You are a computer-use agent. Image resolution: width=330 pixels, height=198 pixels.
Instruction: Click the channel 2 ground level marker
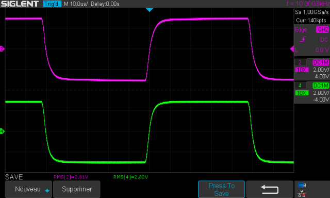pos(2,49)
